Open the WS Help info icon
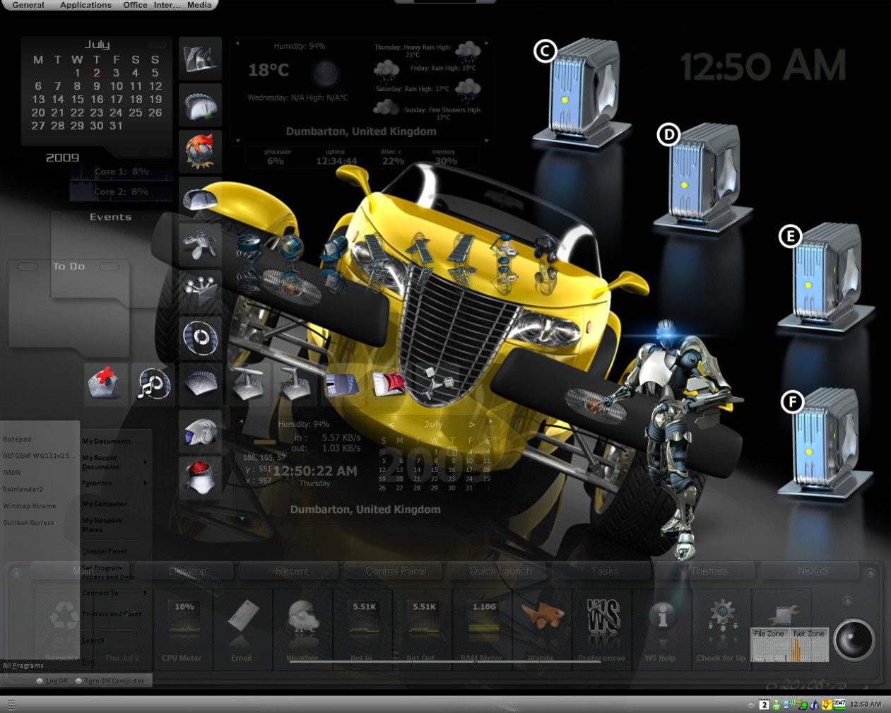Image resolution: width=891 pixels, height=713 pixels. [661, 629]
